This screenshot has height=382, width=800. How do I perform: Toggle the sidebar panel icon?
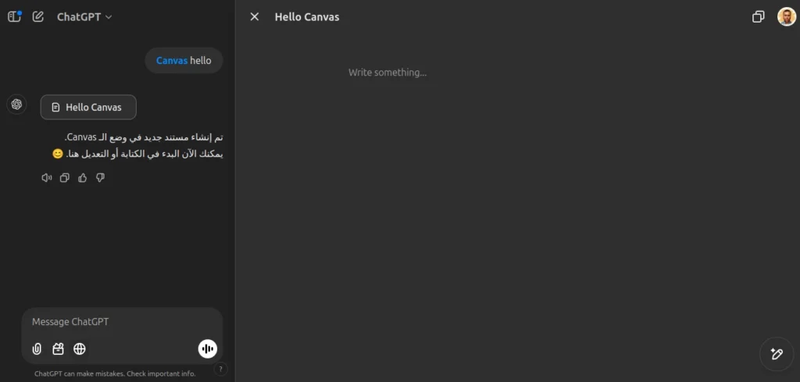coord(14,16)
